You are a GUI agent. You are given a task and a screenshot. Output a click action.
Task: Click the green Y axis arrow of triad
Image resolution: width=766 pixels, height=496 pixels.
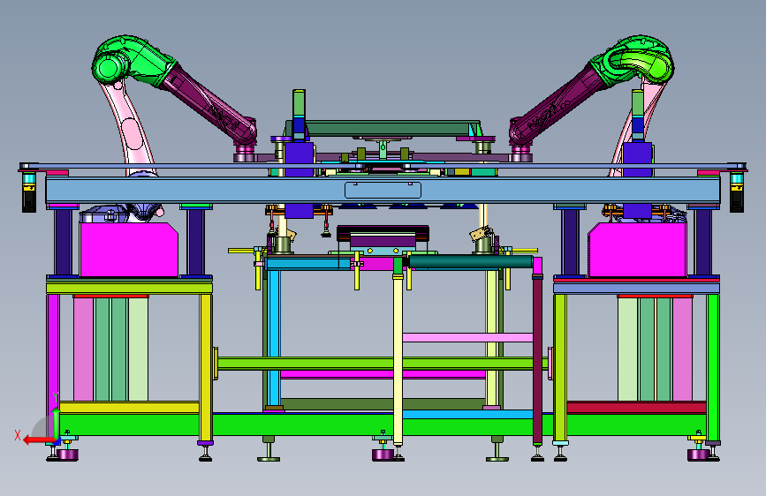[x=57, y=423]
